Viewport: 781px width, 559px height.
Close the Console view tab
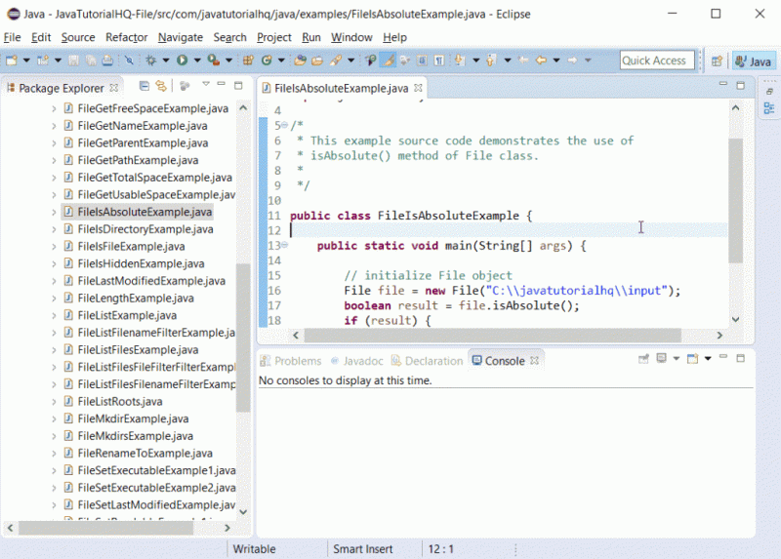pos(534,360)
